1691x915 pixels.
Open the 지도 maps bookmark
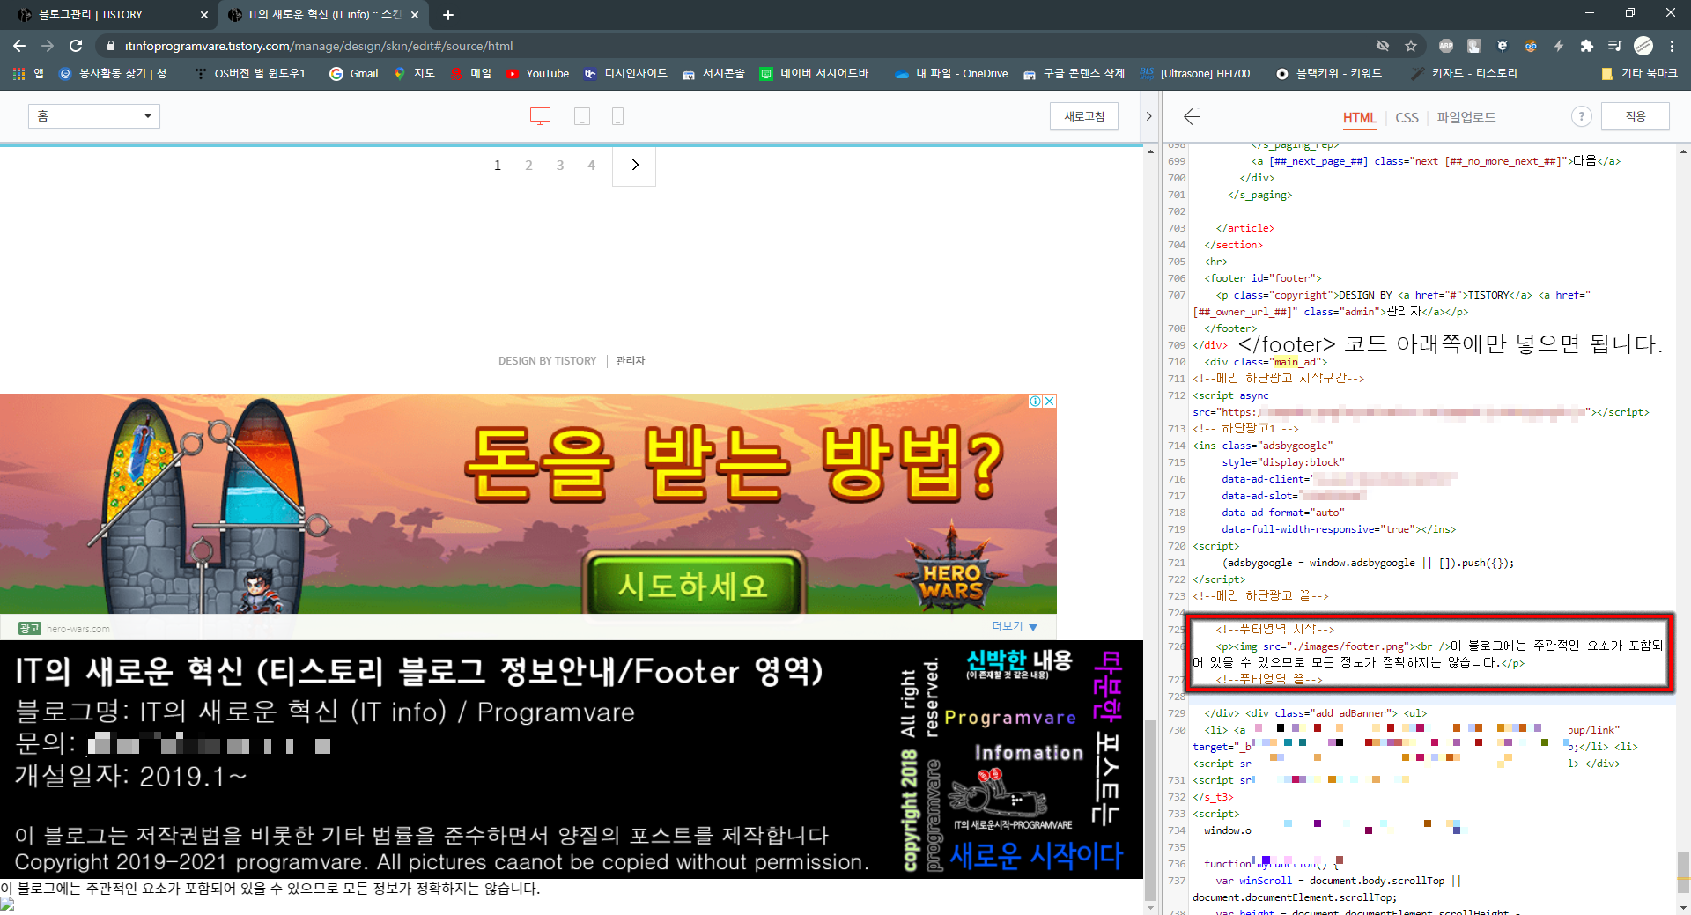[415, 74]
